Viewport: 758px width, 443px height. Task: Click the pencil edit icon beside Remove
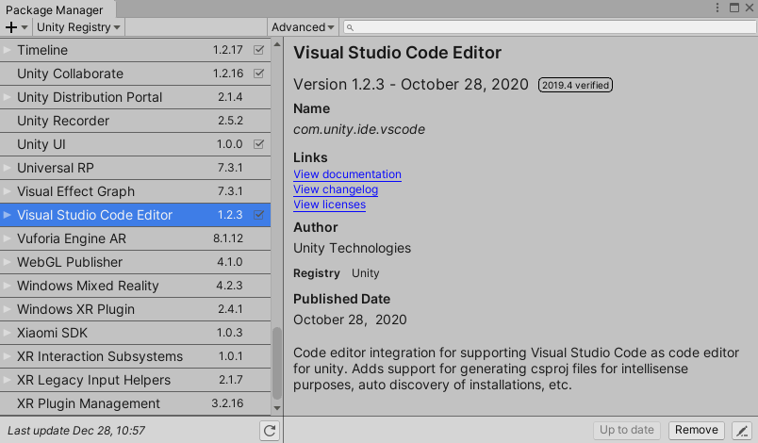pos(741,431)
